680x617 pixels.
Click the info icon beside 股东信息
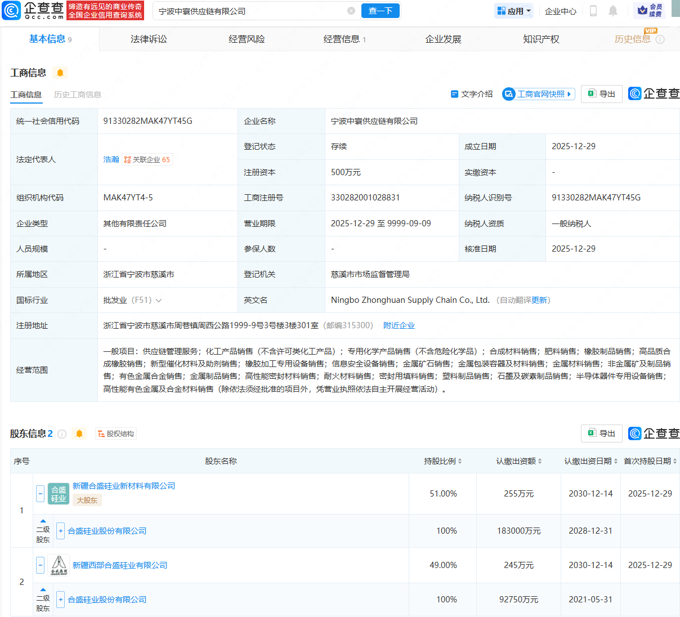point(62,434)
